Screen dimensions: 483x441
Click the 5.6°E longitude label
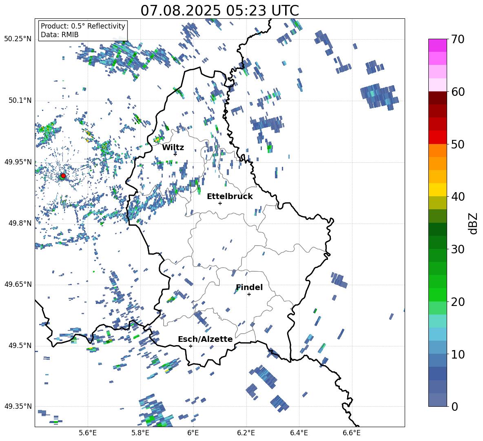tap(88, 433)
